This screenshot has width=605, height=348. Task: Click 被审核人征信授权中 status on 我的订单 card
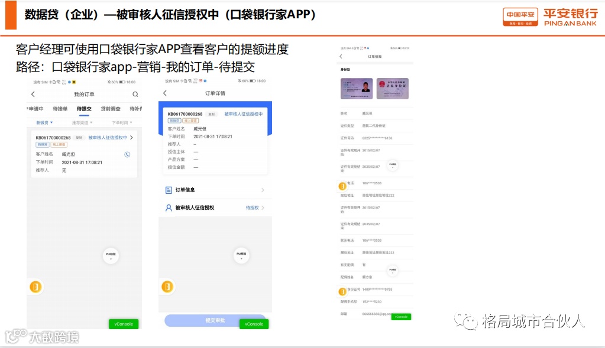pos(108,138)
